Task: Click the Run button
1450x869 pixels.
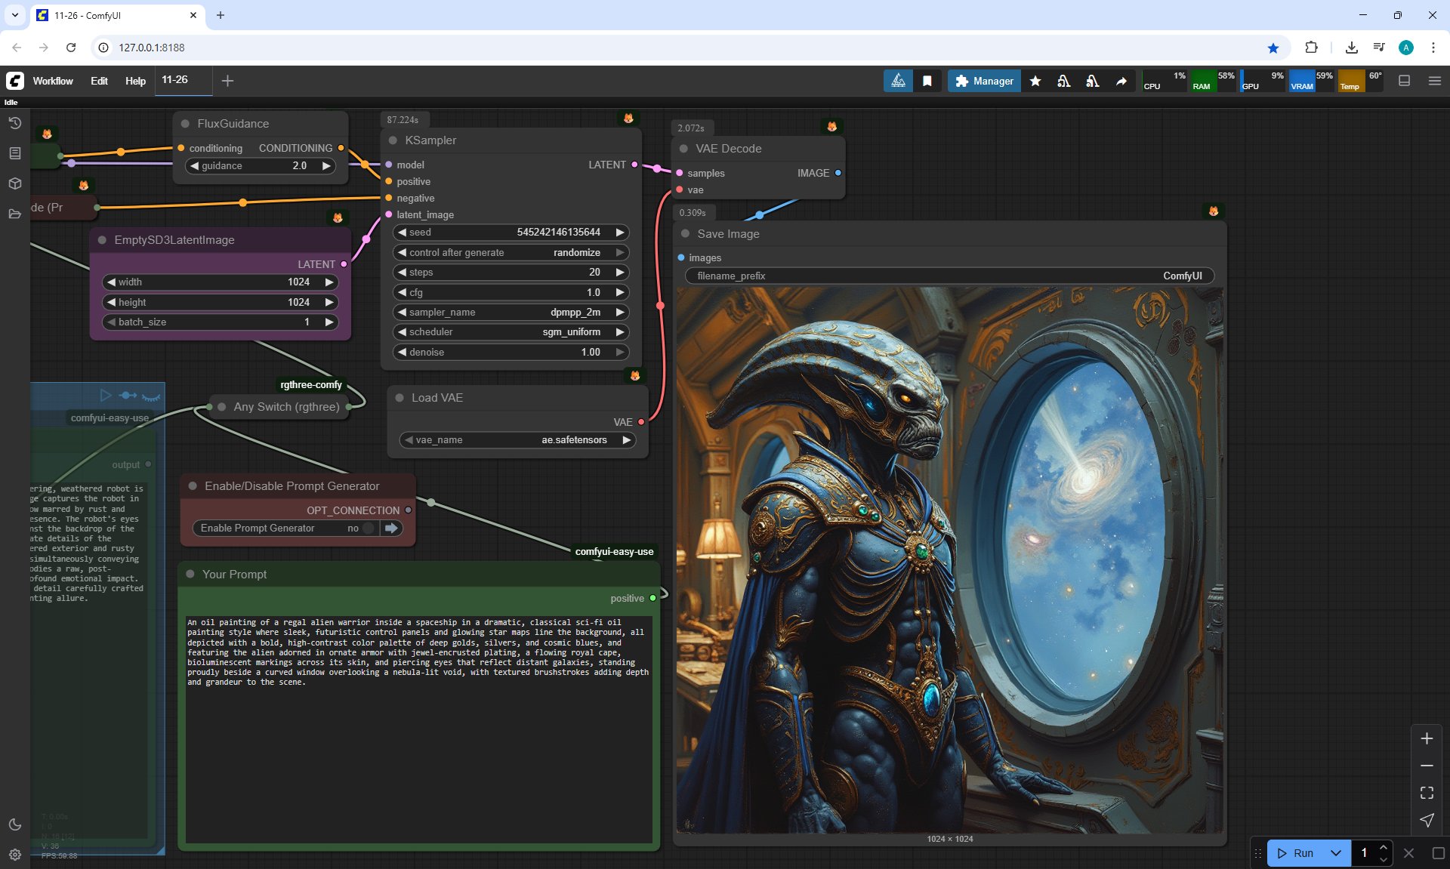Action: coord(1296,853)
